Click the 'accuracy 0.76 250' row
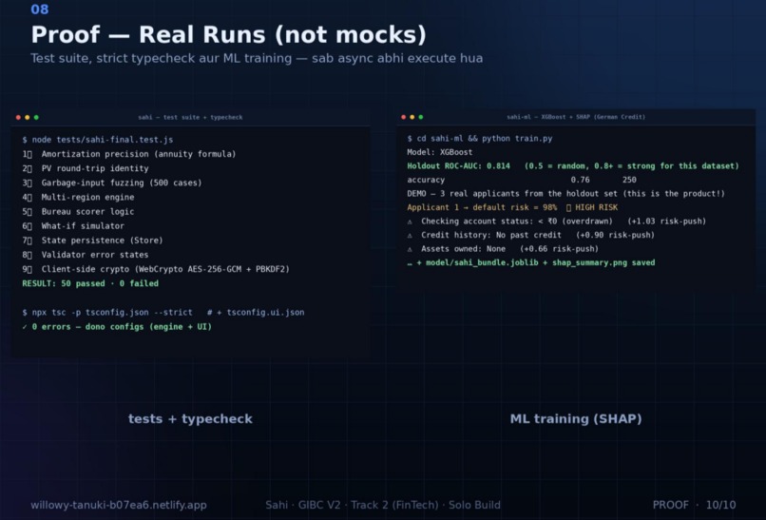 click(521, 180)
